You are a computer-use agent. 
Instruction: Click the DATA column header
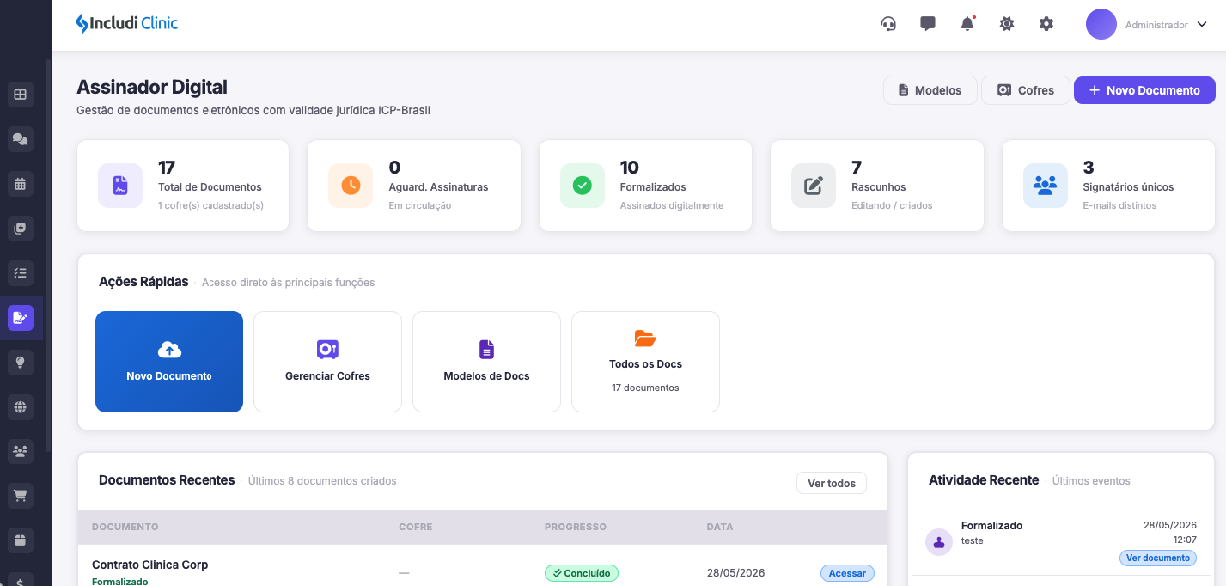[720, 527]
